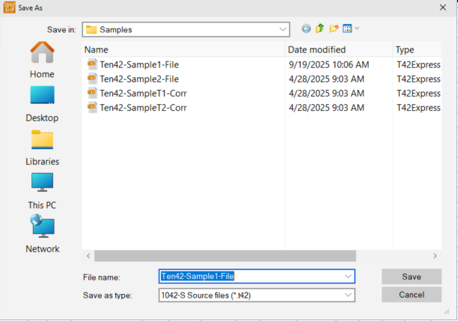The width and height of the screenshot is (458, 321).
Task: Expand the Save in folder dropdown
Action: pos(282,29)
